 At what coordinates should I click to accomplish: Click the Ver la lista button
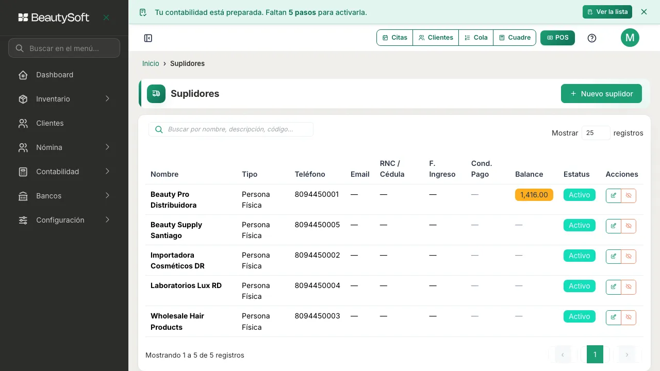607,12
